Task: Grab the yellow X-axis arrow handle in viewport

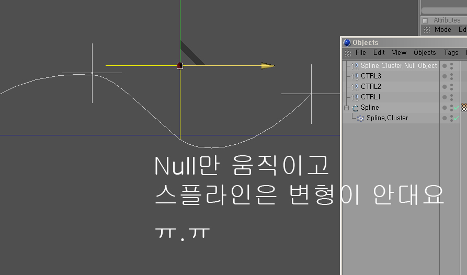Action: click(x=268, y=66)
